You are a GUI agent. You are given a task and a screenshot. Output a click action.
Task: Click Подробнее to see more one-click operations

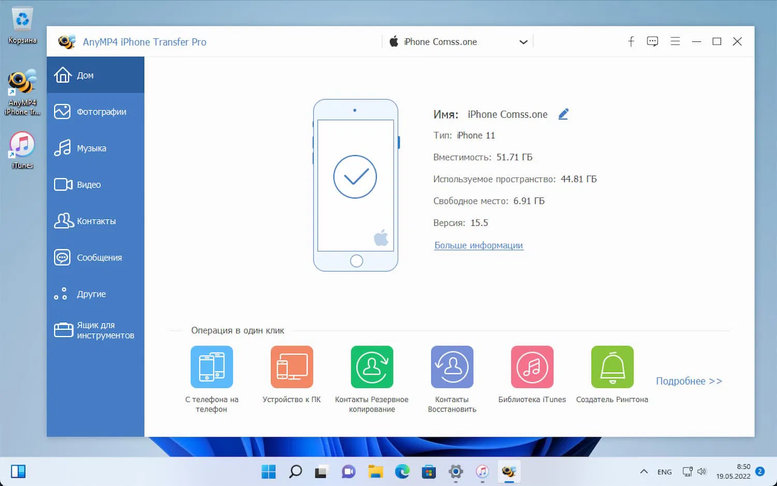689,381
